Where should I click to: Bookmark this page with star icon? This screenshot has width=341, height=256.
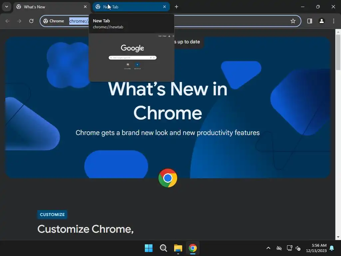pyautogui.click(x=293, y=21)
